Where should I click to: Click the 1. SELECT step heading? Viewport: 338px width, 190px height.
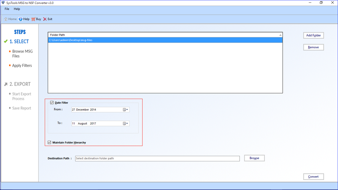[19, 41]
